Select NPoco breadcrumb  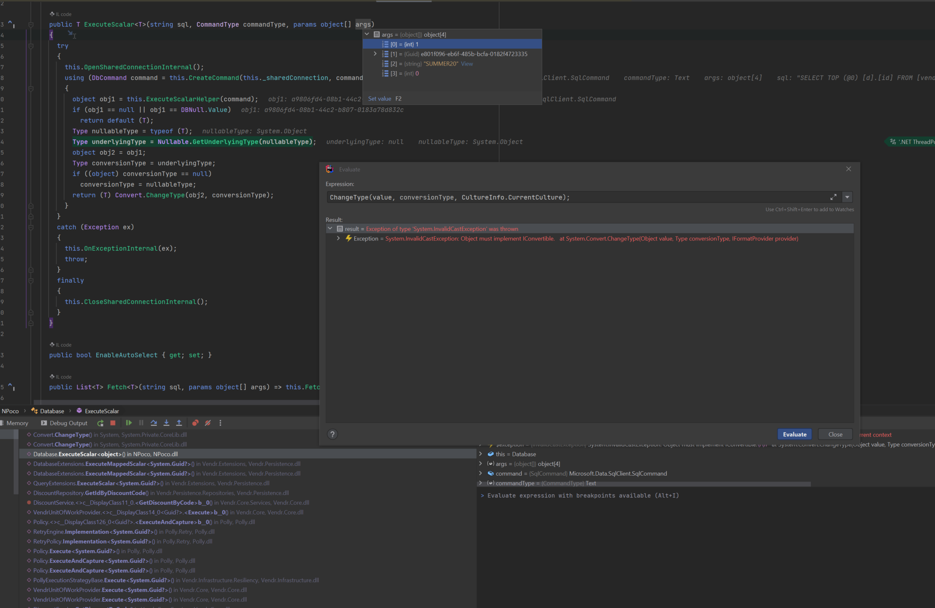point(10,411)
